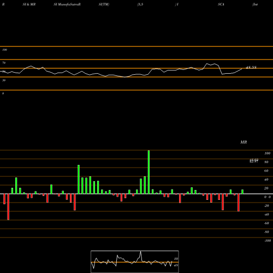
Task: Click the 48.58 RSI value label
Action: coord(251,68)
